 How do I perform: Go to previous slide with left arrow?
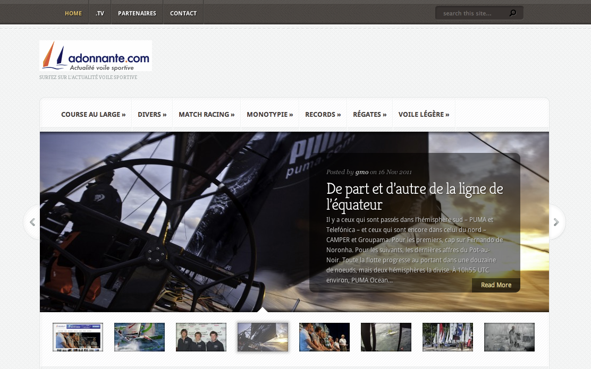pyautogui.click(x=32, y=222)
